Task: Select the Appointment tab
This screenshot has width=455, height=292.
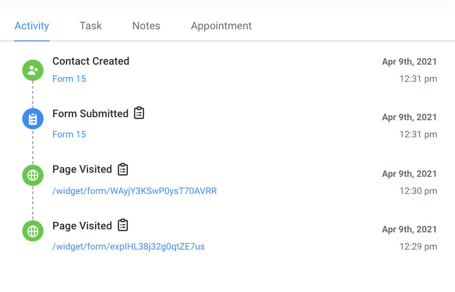Action: tap(221, 26)
